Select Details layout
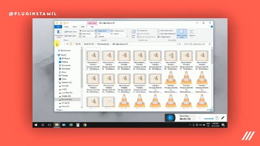Screen dimensions: 260x146 [x=115, y=34]
